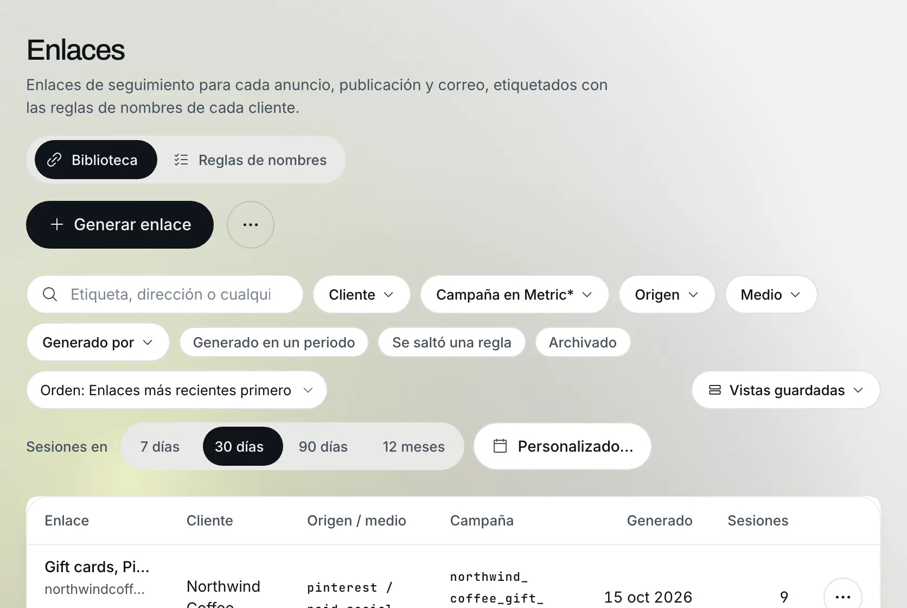Toggle the Generado en un periodo filter

click(x=274, y=342)
